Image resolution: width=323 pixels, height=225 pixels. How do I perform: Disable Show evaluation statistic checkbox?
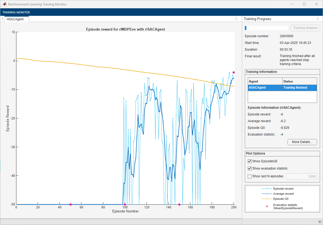[250, 168]
